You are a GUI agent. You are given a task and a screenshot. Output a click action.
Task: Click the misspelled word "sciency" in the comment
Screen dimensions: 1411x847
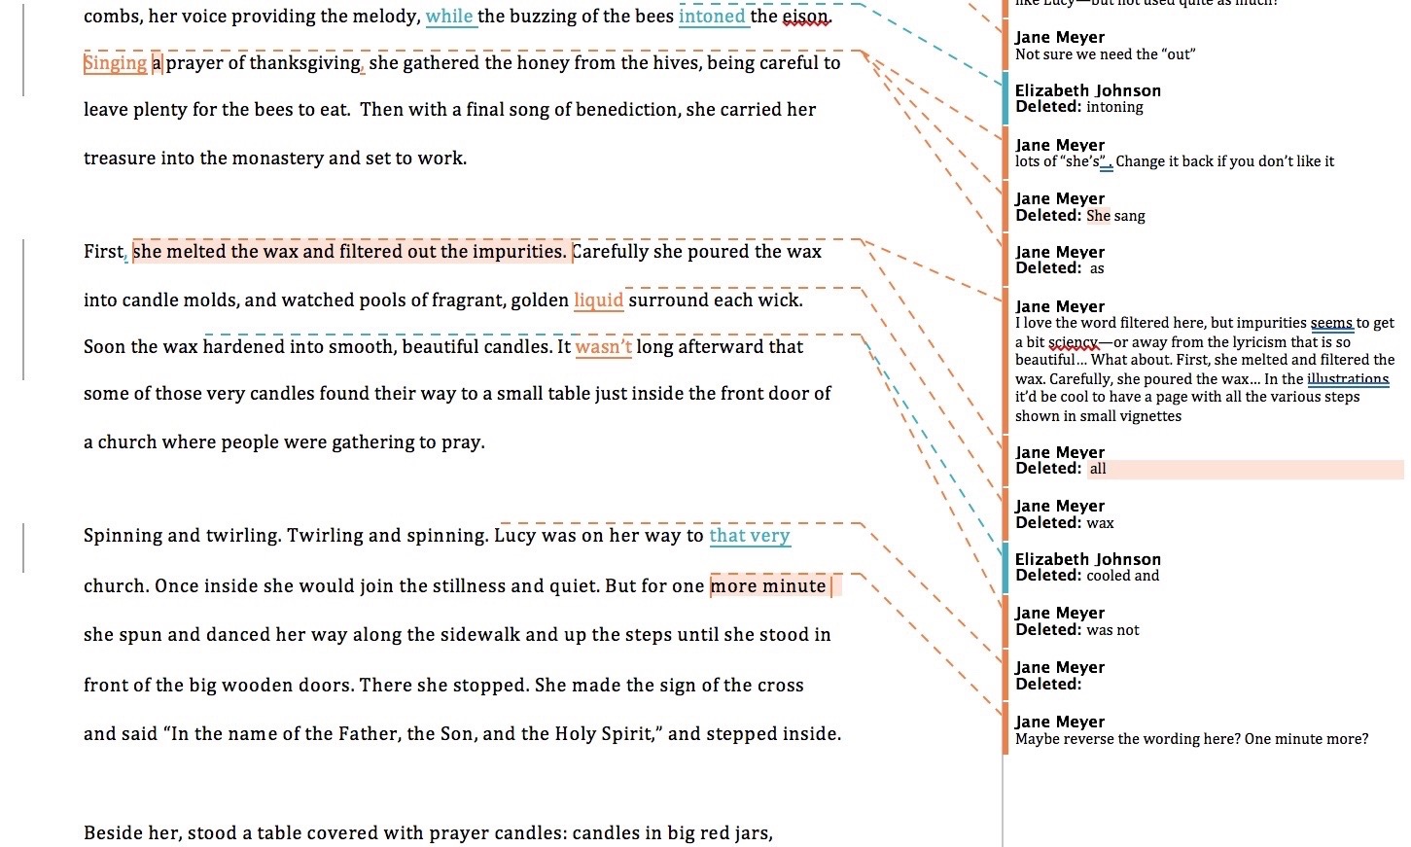(x=1074, y=342)
